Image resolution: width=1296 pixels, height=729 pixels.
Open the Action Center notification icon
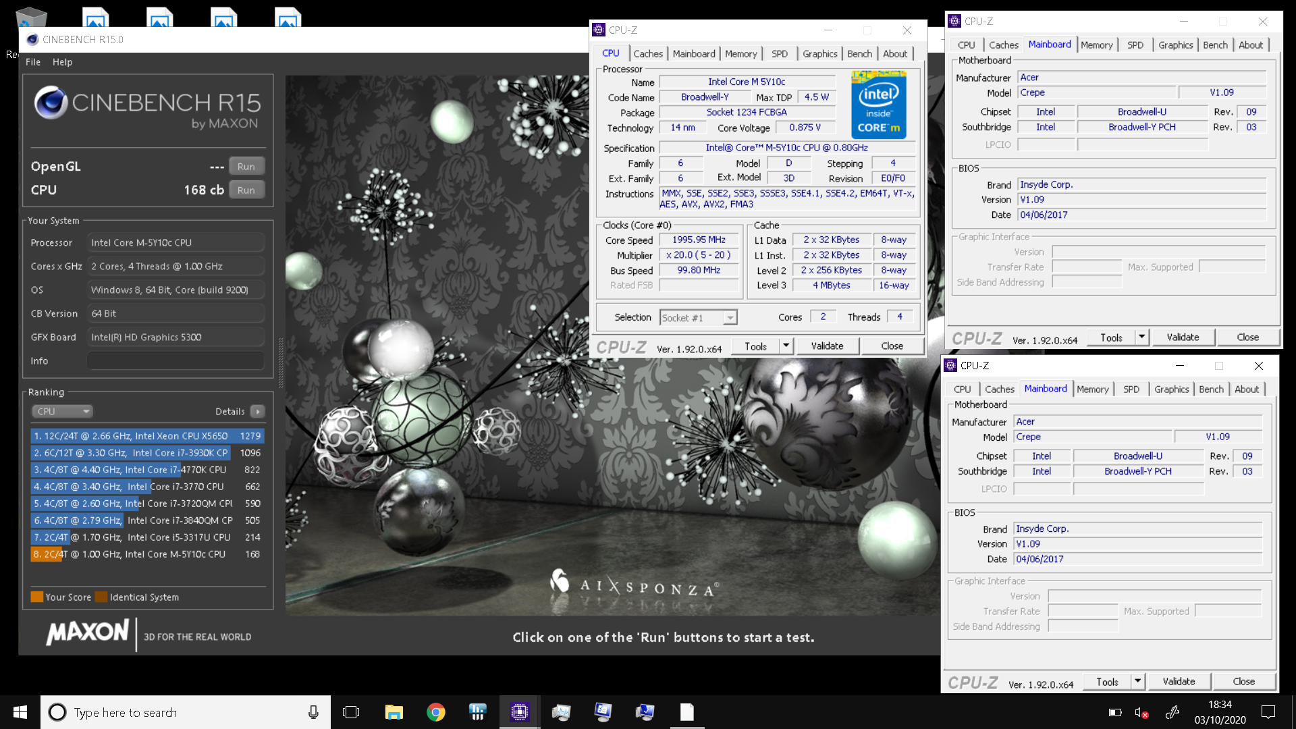[x=1268, y=712]
